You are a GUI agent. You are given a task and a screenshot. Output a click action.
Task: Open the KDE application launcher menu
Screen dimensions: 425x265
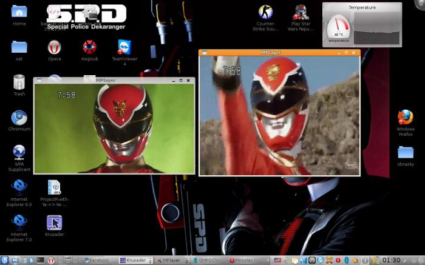(5, 260)
